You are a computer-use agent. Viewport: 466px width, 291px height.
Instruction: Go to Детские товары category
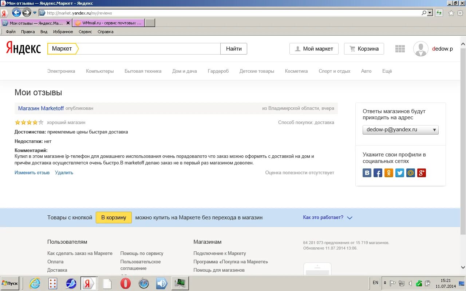tap(257, 71)
